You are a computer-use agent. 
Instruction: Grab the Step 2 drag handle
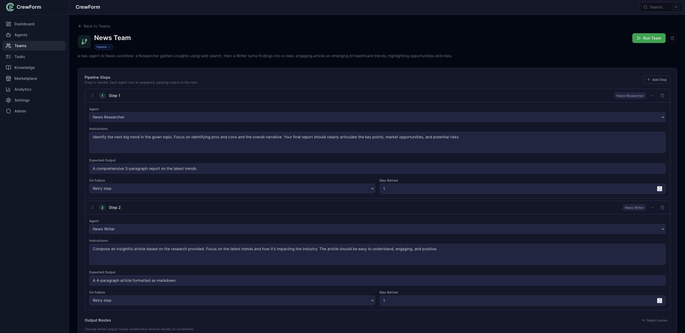93,207
